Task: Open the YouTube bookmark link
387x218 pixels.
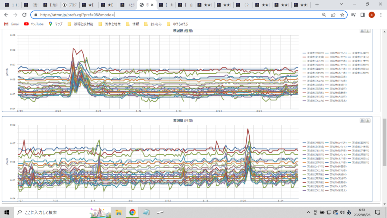Action: click(34, 24)
